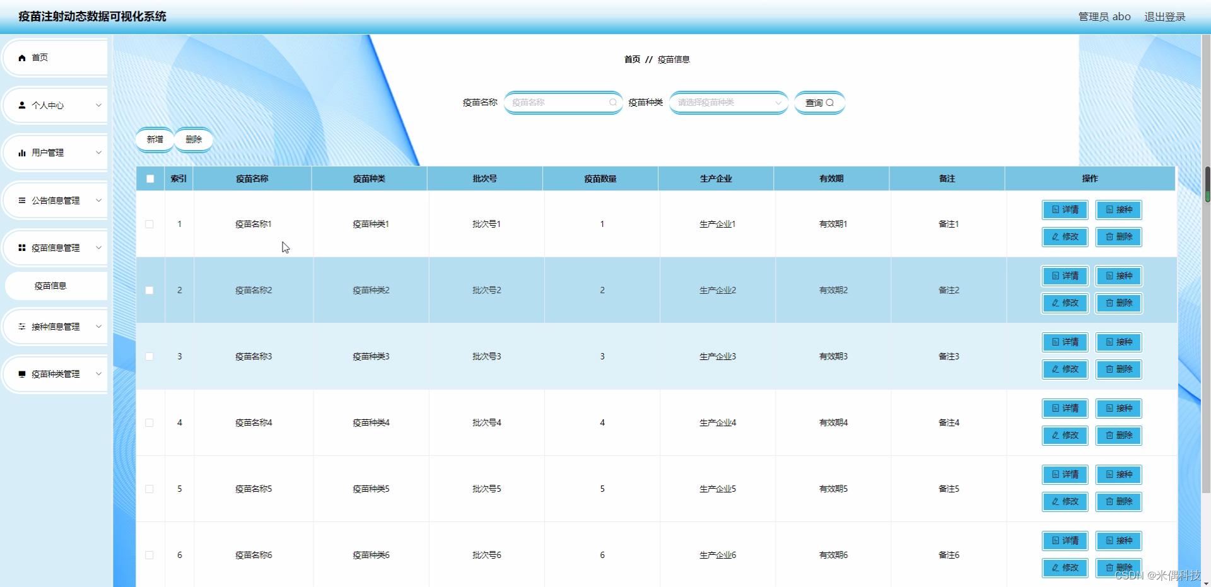
Task: Click the magnifier icon in 疫苗名称 field
Action: click(x=612, y=102)
